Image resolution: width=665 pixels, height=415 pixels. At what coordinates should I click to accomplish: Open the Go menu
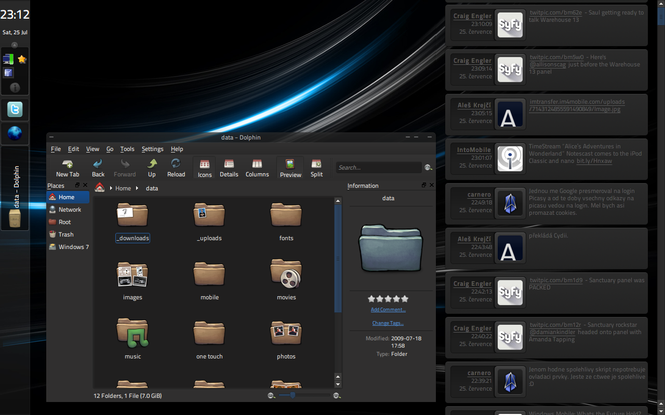pyautogui.click(x=110, y=149)
